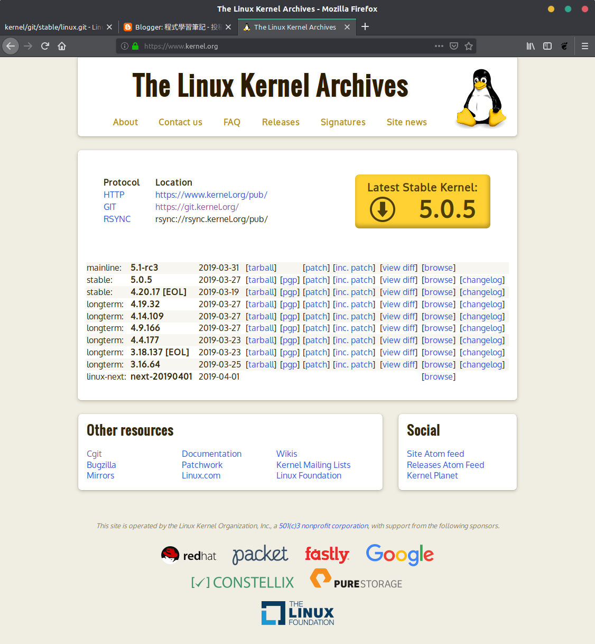Download the latest stable kernel 5.0.5
Image resolution: width=595 pixels, height=644 pixels.
422,201
